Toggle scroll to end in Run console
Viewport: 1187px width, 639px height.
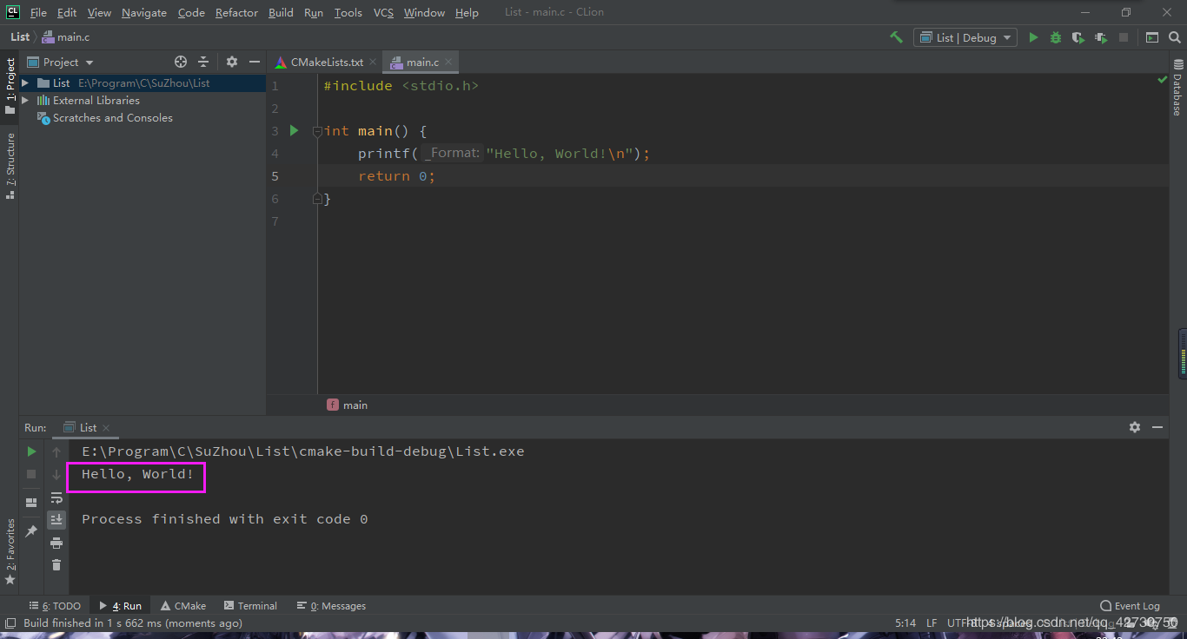click(56, 520)
